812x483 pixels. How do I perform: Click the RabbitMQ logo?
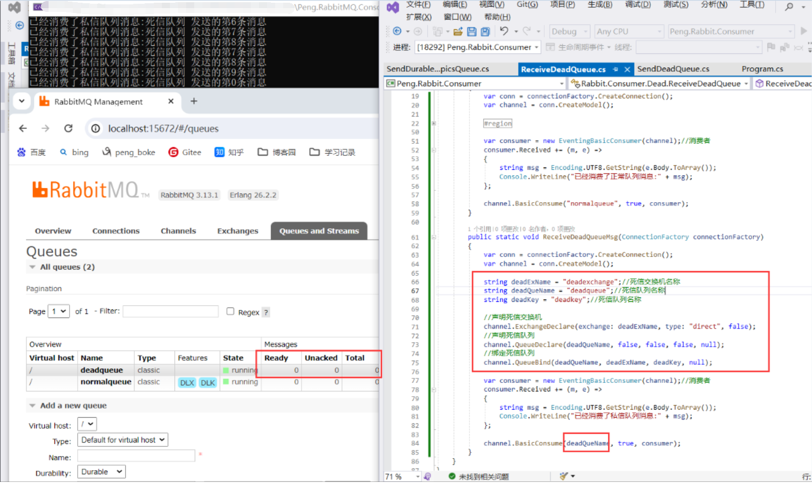pyautogui.click(x=90, y=190)
